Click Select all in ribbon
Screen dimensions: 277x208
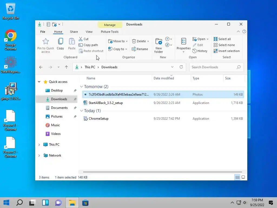pos(222,39)
